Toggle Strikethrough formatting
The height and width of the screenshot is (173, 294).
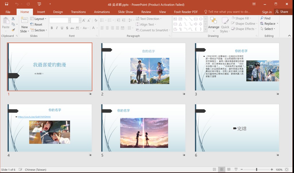click(72, 28)
